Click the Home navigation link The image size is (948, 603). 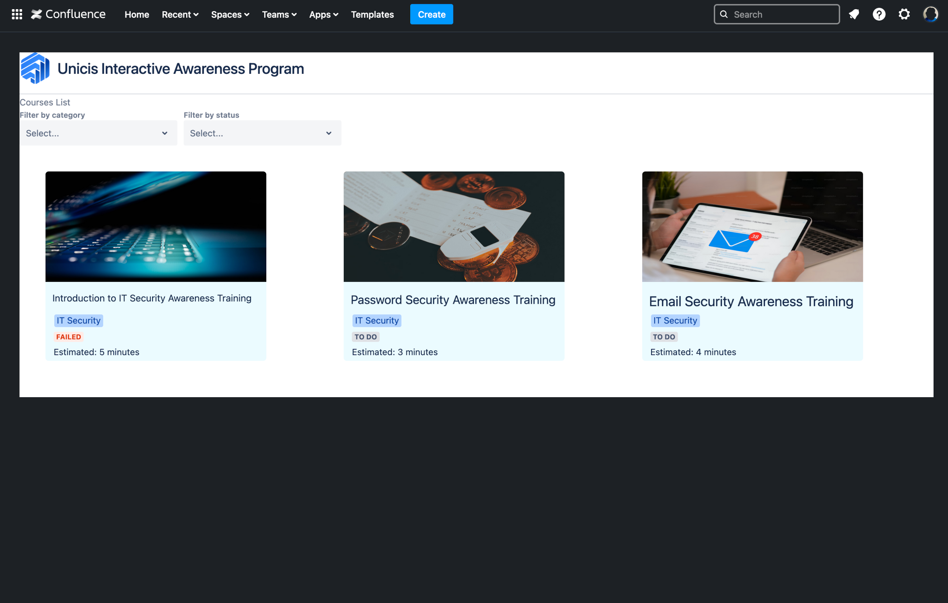[x=136, y=14]
